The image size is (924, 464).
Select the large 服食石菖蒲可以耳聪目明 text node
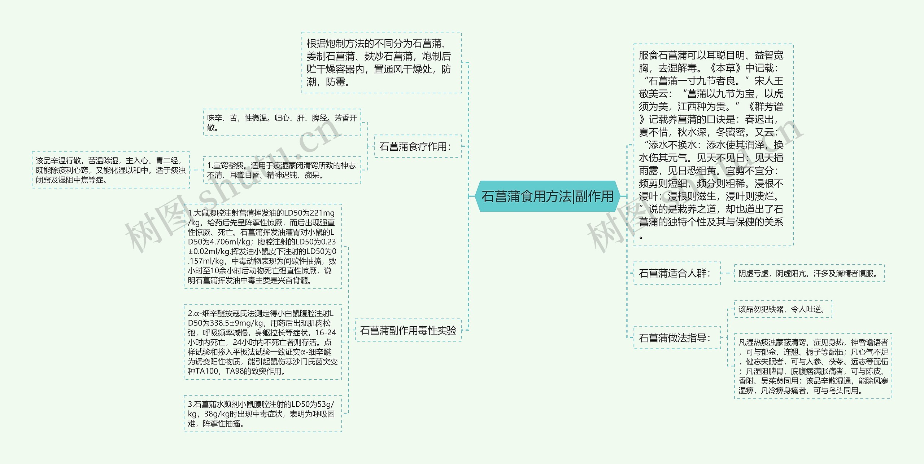click(713, 145)
